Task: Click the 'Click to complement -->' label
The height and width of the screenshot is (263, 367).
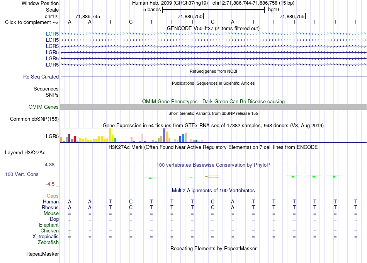Action: click(x=32, y=22)
